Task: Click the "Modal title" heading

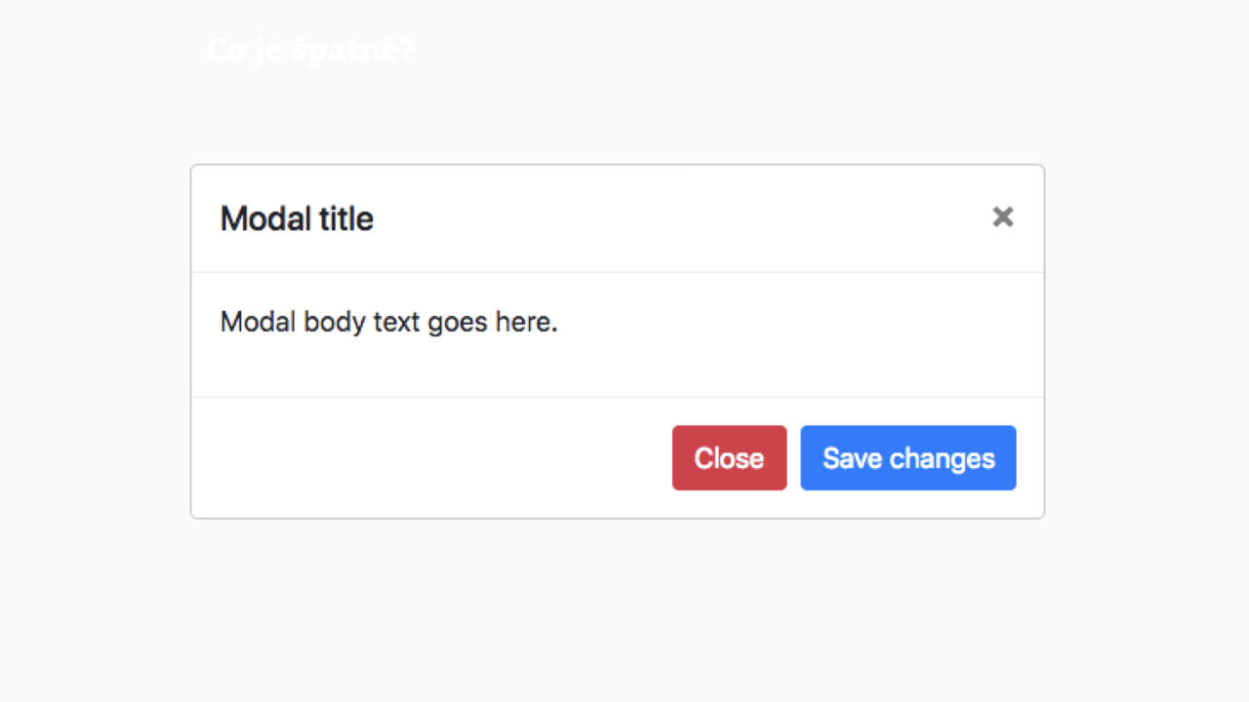Action: (x=297, y=218)
